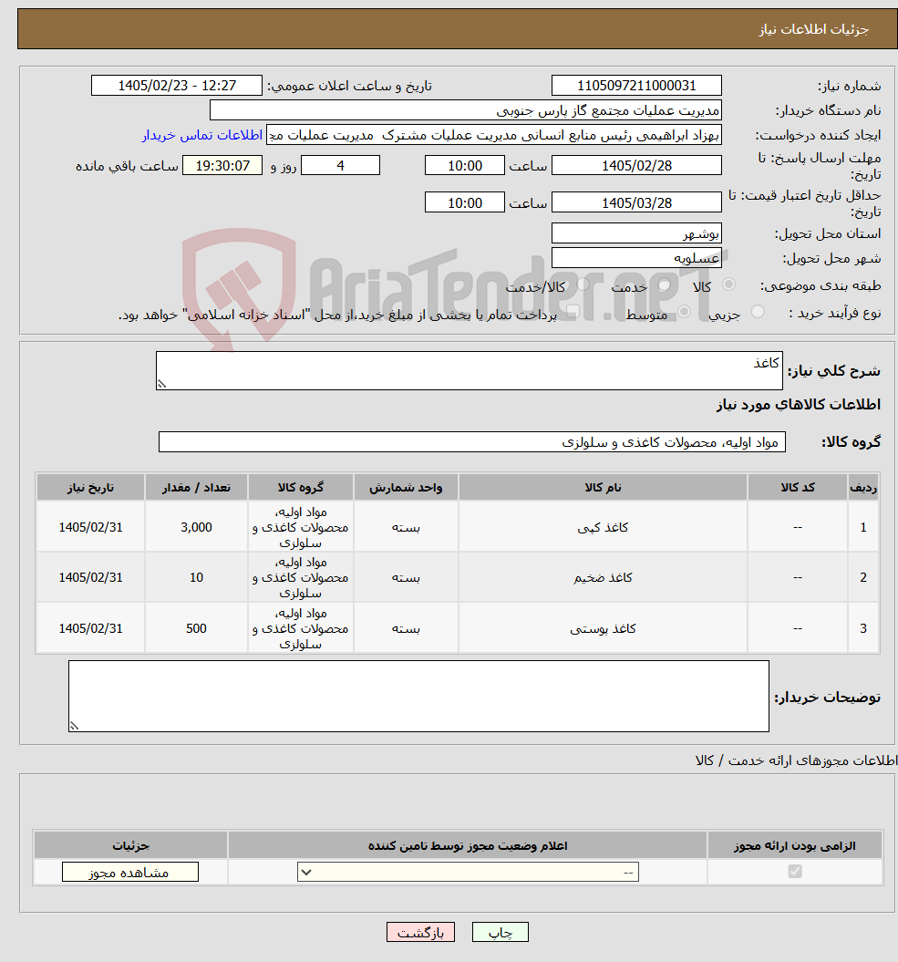Click the جزئیات اطلاعات نیاز page header
This screenshot has width=898, height=962.
[x=813, y=29]
